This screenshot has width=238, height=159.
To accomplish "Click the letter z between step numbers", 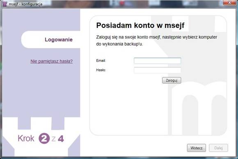I will point(53,139).
